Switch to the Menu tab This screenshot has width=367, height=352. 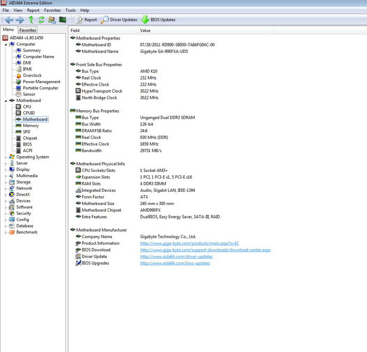click(x=9, y=30)
